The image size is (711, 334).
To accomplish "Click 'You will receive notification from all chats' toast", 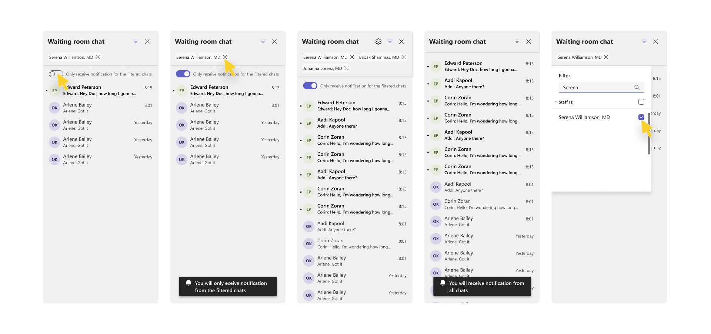I will point(482,286).
